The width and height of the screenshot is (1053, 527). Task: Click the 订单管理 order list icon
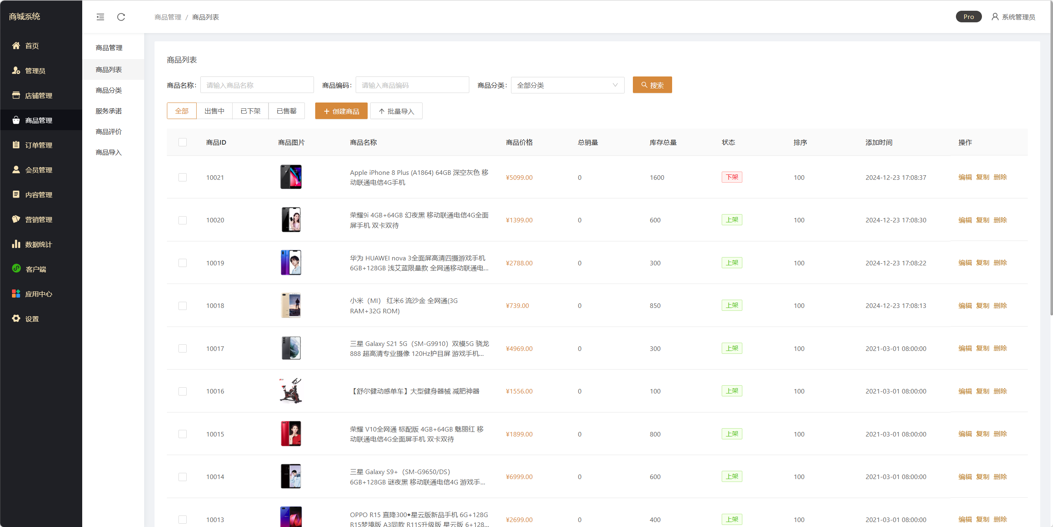click(x=16, y=145)
